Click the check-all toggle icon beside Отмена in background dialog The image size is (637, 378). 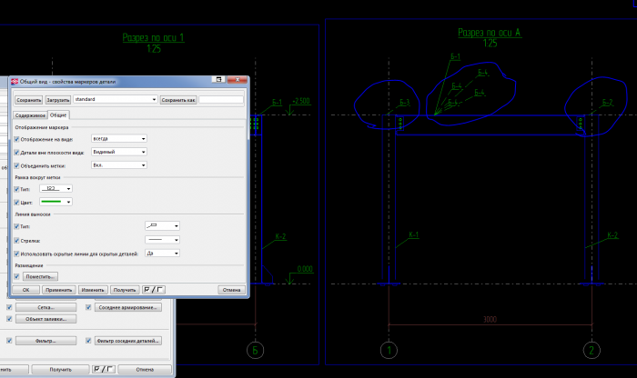tap(103, 369)
